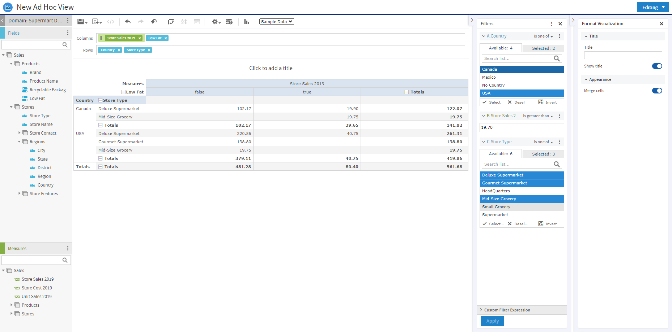
Task: Click 'Click to add a title'
Action: (271, 68)
